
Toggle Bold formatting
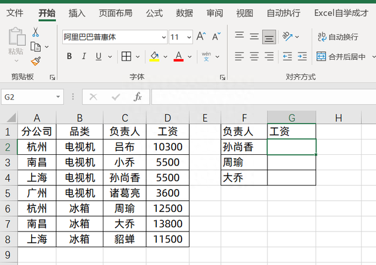[x=69, y=57]
